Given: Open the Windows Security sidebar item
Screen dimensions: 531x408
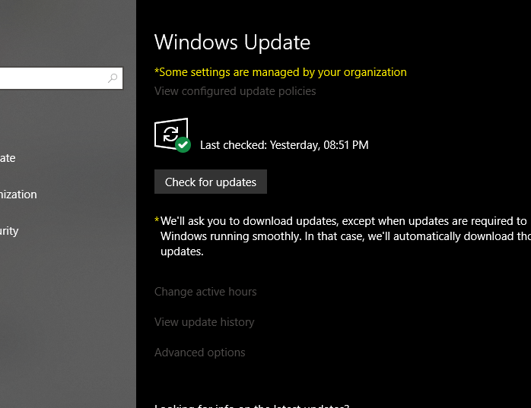Looking at the screenshot, I should tap(9, 231).
